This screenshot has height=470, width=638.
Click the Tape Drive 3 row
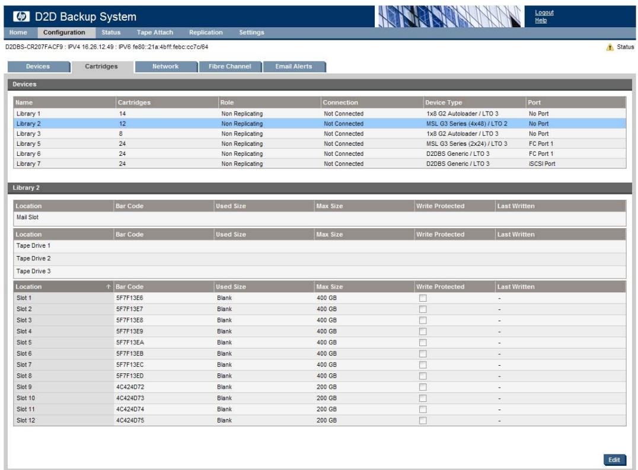[x=320, y=271]
